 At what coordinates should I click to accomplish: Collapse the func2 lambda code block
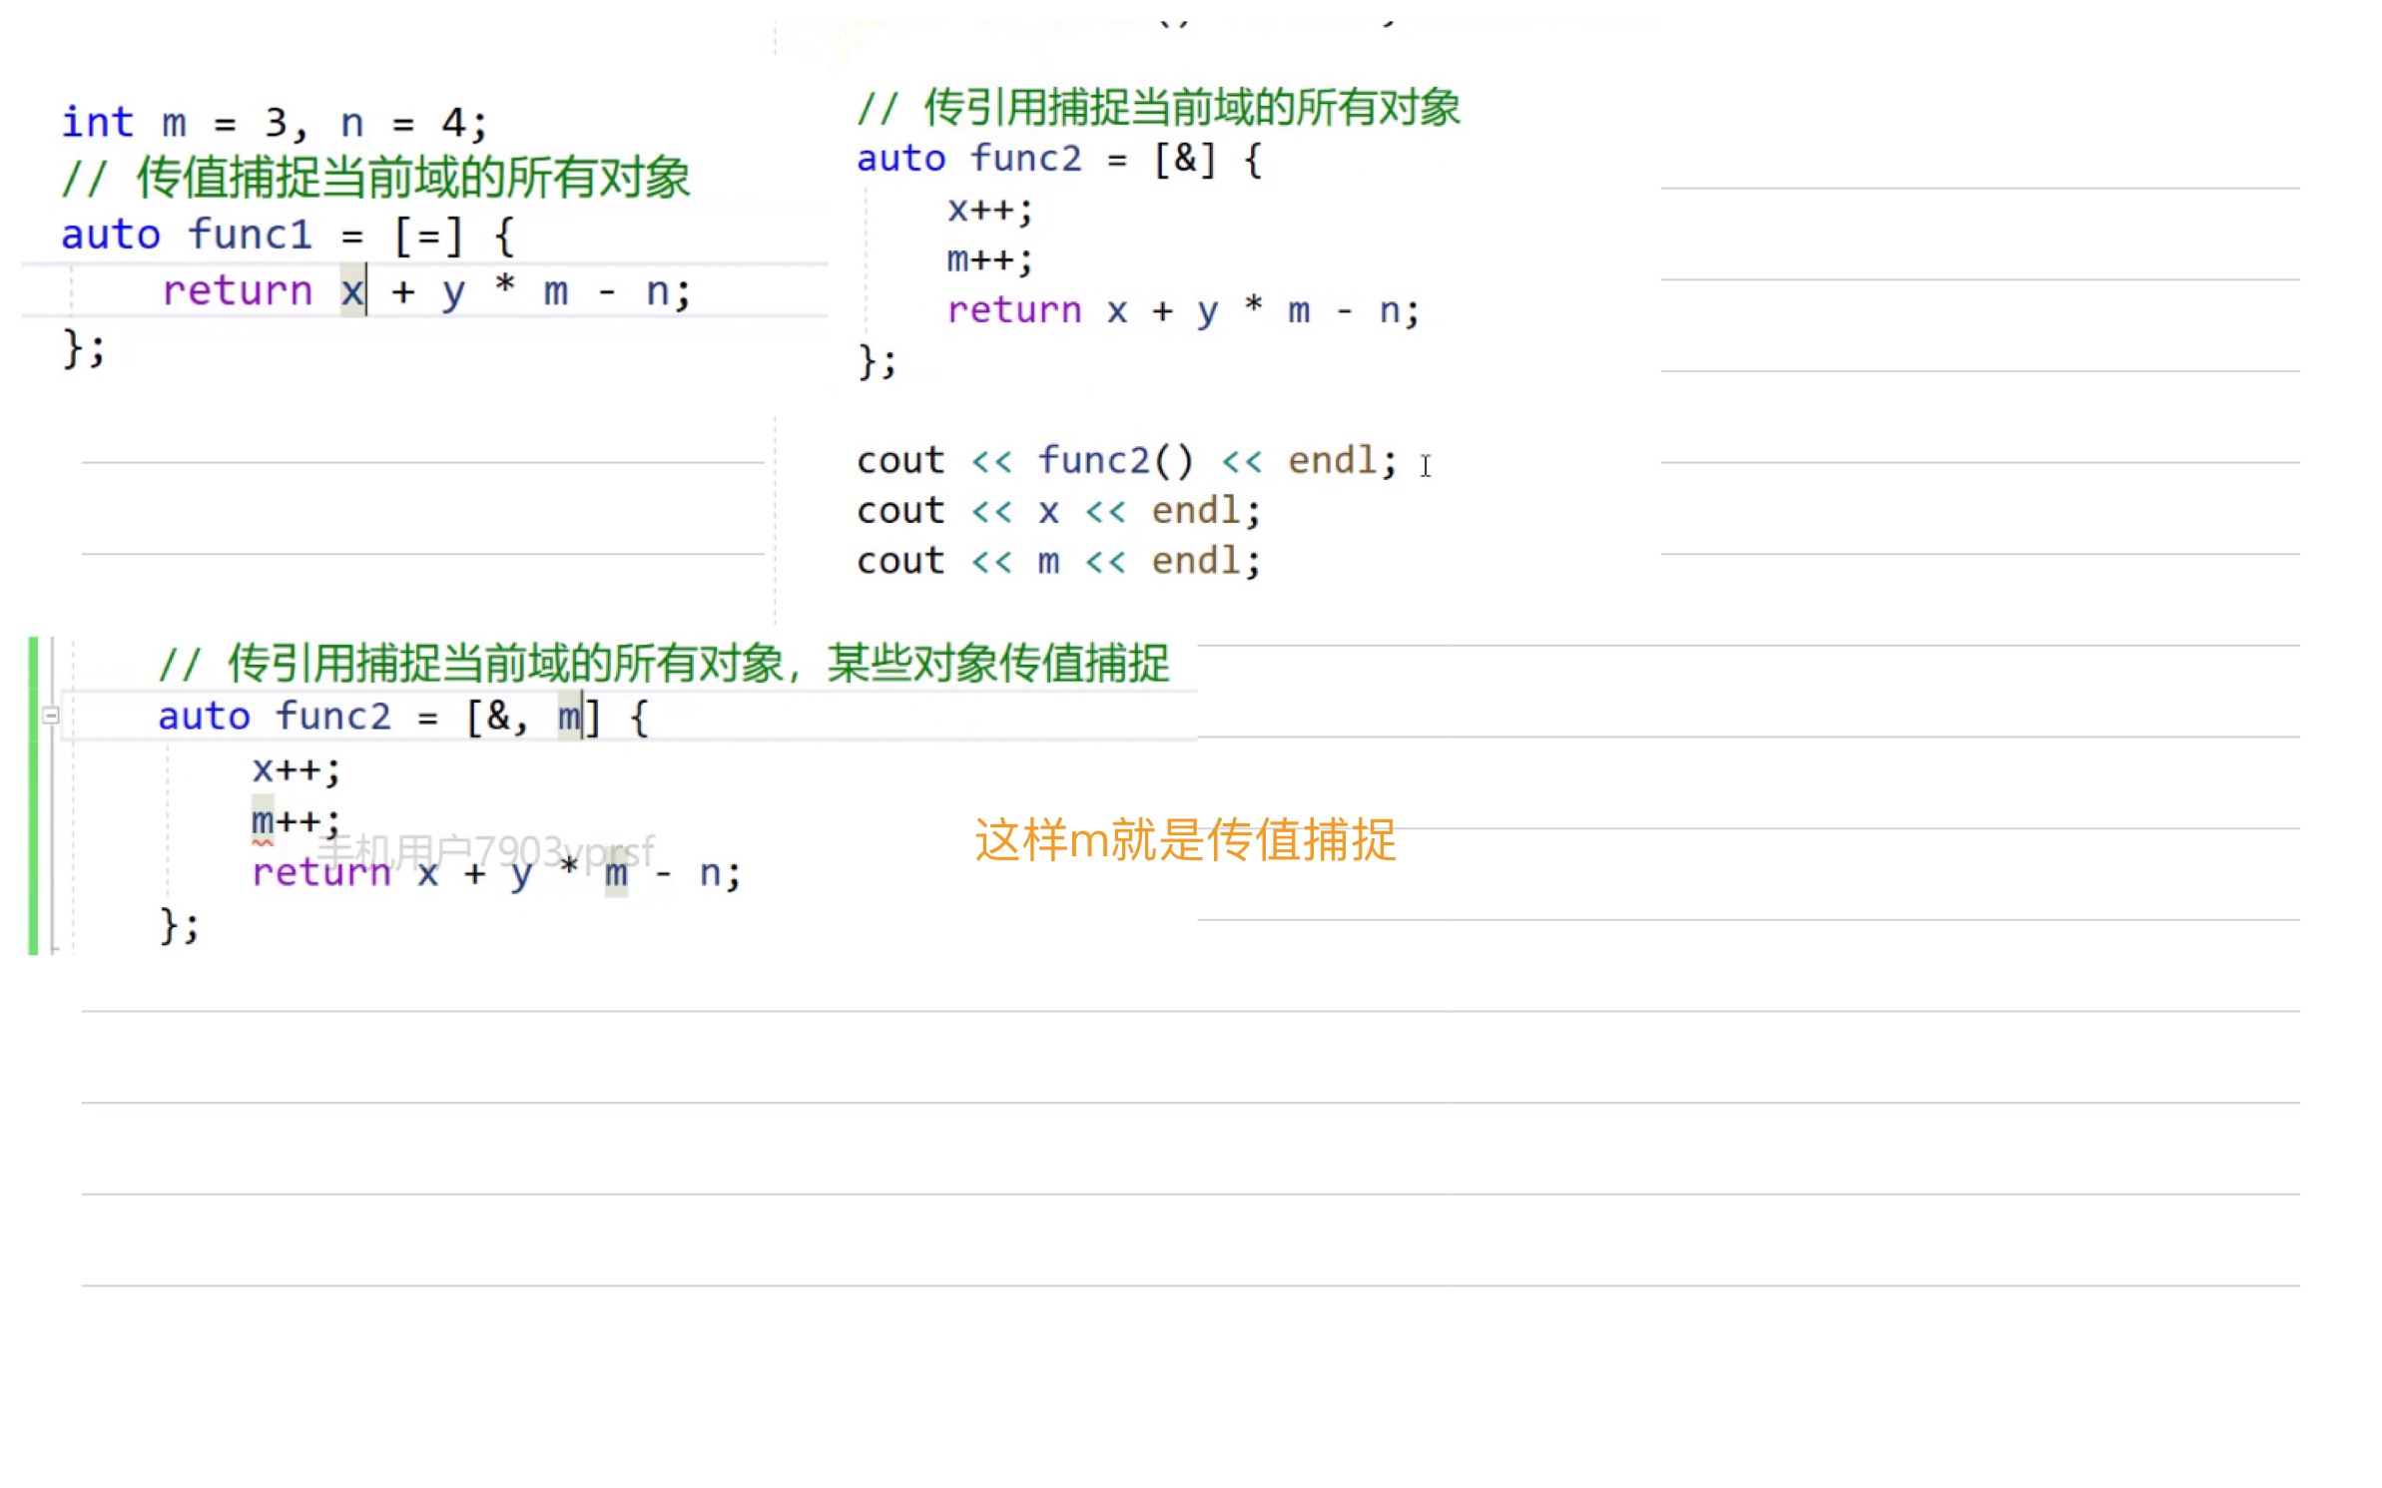pyautogui.click(x=51, y=716)
